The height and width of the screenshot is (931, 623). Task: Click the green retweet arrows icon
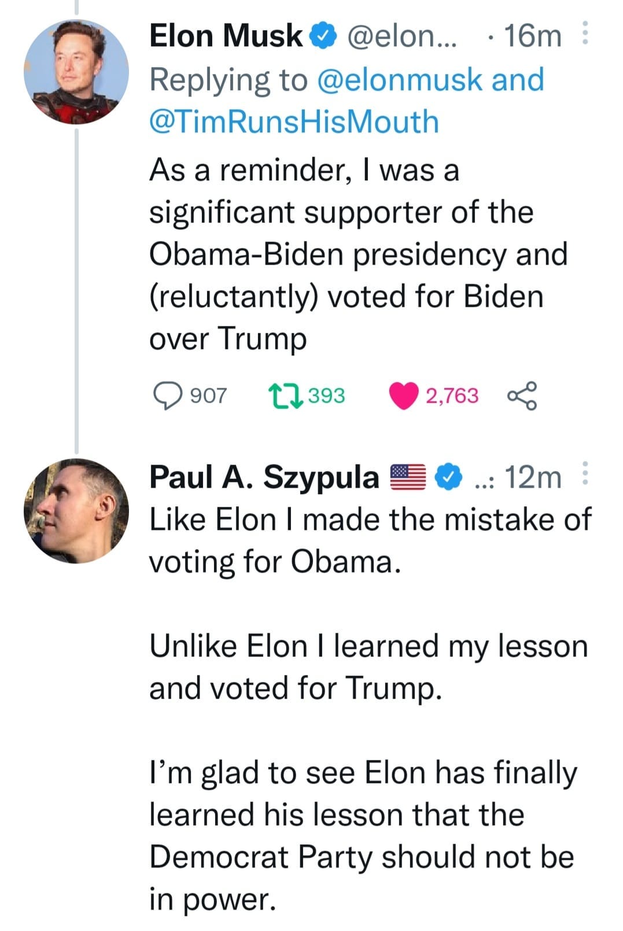coord(286,396)
